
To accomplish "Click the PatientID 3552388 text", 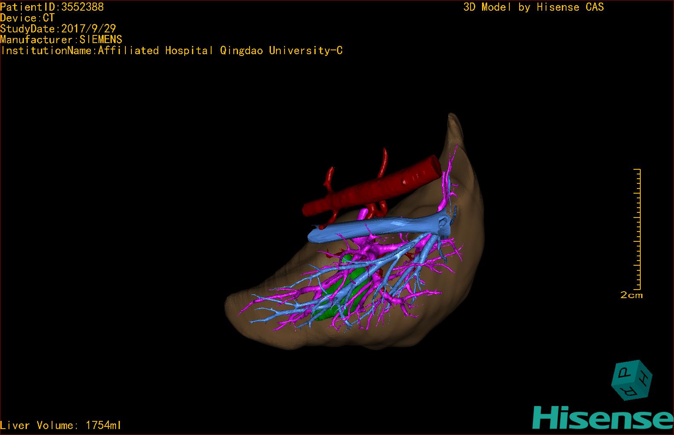I will (52, 7).
